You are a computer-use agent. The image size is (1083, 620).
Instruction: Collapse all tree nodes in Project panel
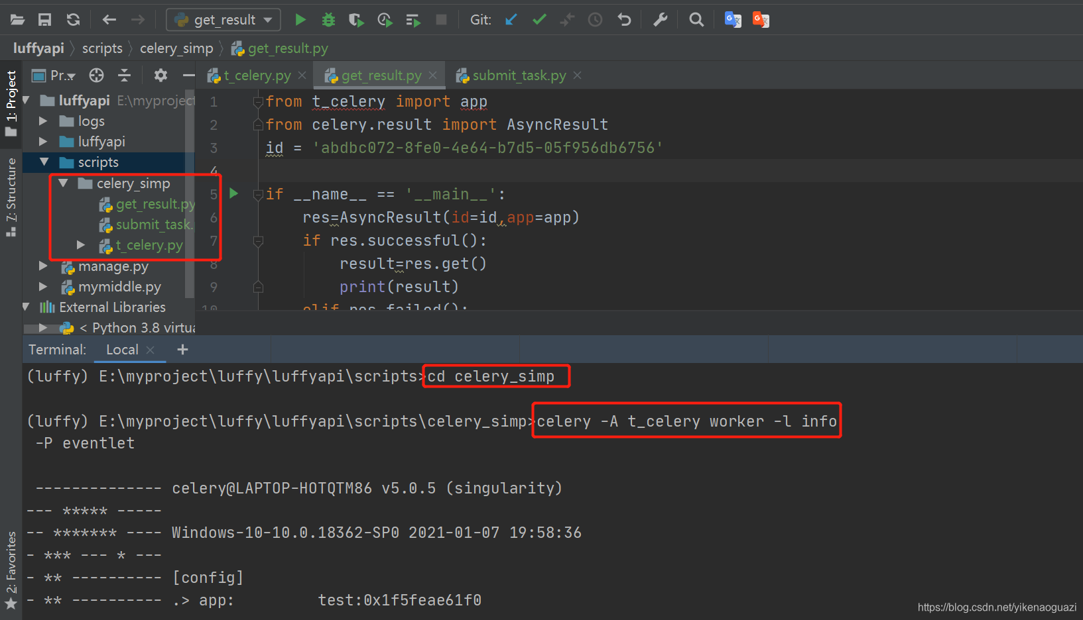coord(124,76)
